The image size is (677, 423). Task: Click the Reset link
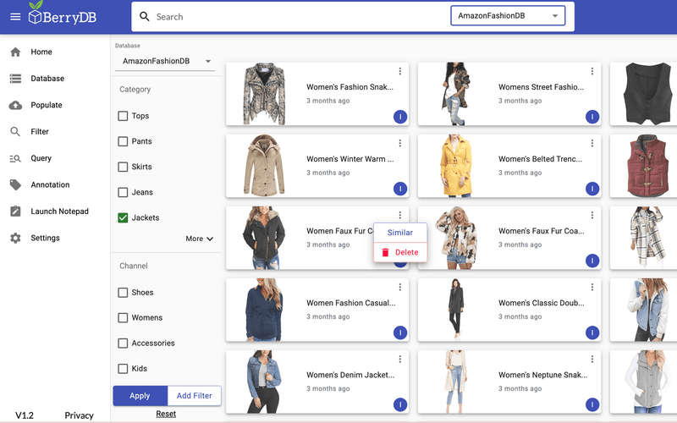pyautogui.click(x=166, y=414)
